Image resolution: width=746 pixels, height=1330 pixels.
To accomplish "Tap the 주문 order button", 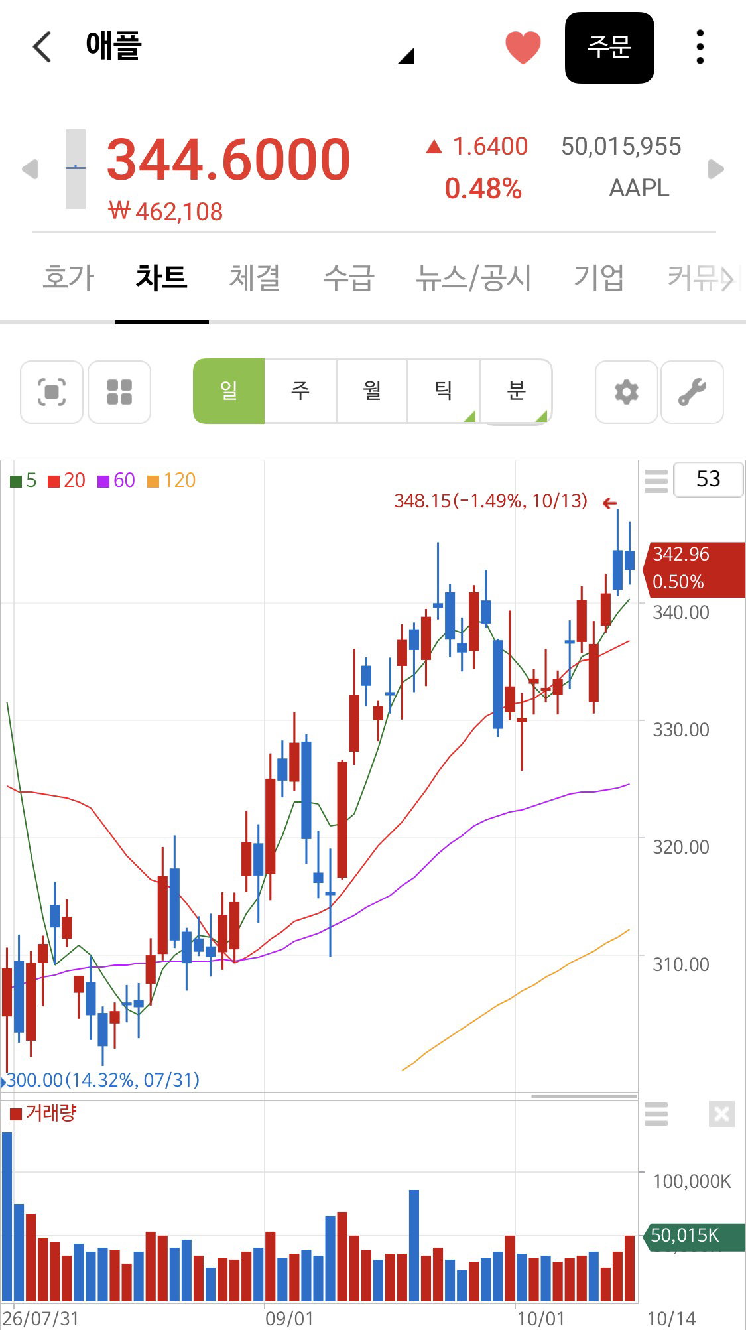I will [x=609, y=48].
